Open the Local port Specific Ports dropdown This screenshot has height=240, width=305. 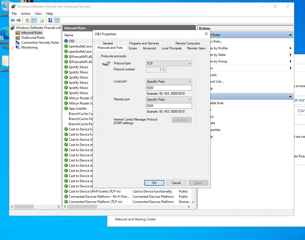pos(169,82)
